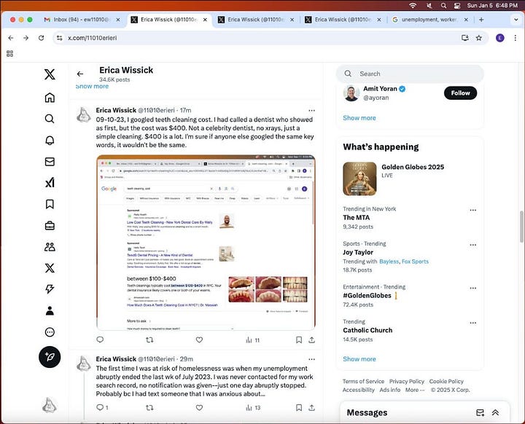Open macOS Wi-Fi status icon

pos(413,5)
